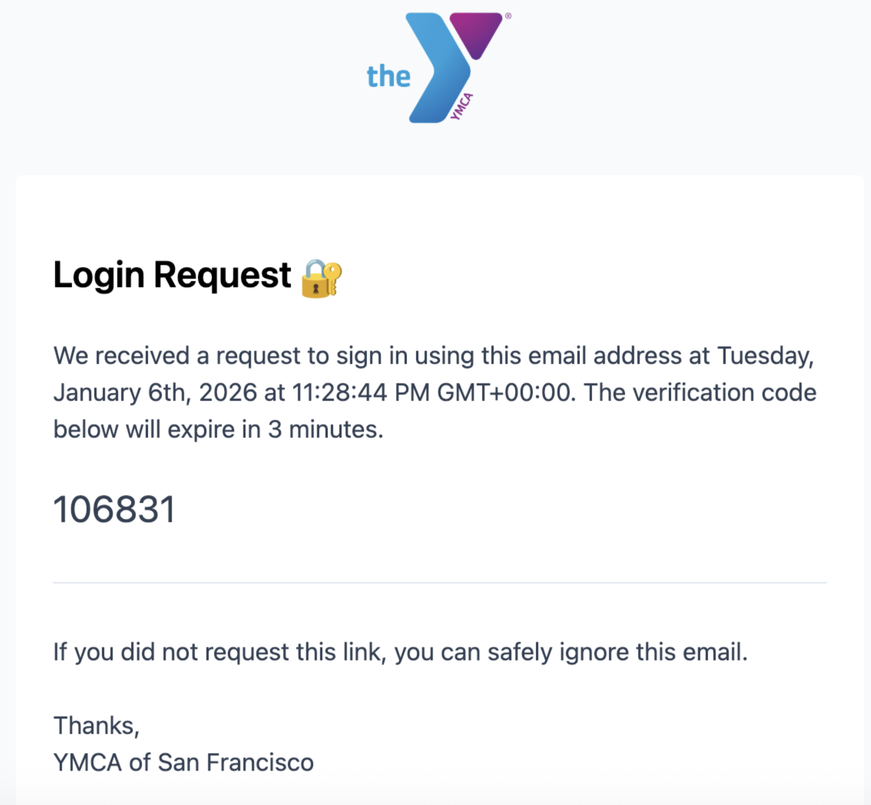Image resolution: width=871 pixels, height=805 pixels.
Task: Select the verification code 106831
Action: pyautogui.click(x=114, y=509)
